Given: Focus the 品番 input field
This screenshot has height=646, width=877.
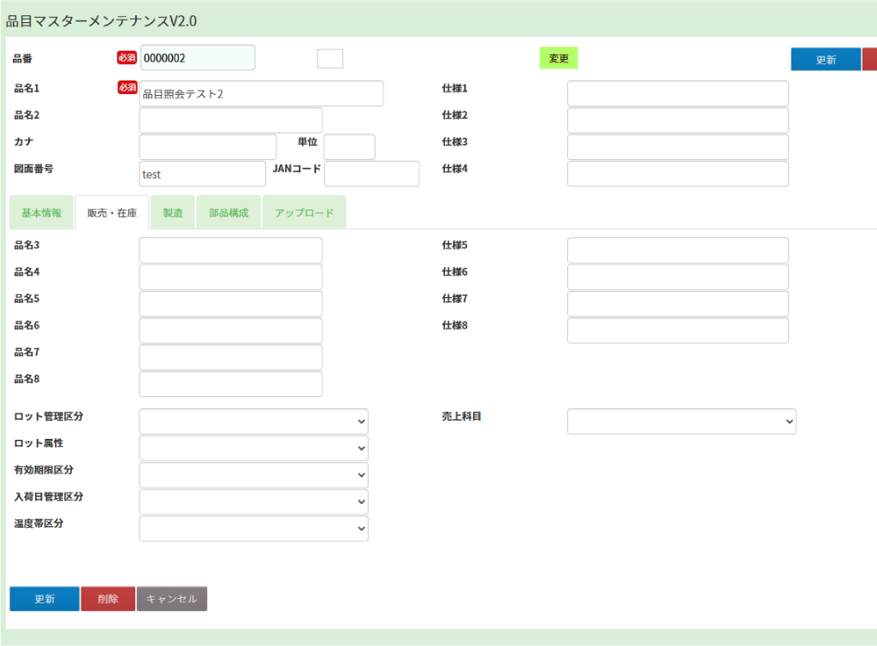Looking at the screenshot, I should (198, 58).
